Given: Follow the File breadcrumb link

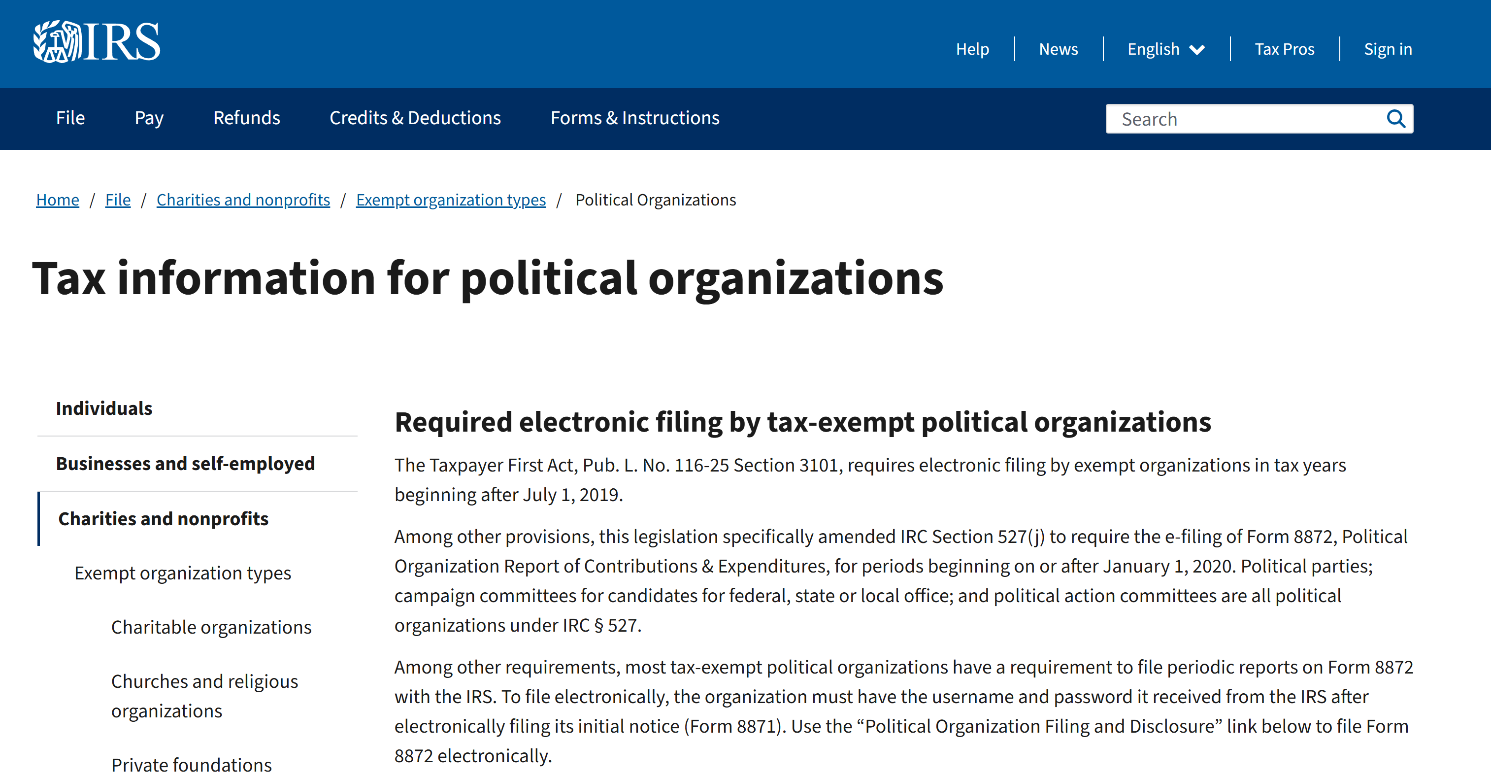Looking at the screenshot, I should pyautogui.click(x=118, y=200).
